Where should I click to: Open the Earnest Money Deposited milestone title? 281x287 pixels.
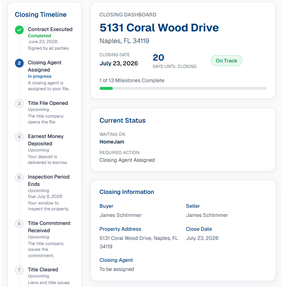(x=46, y=140)
